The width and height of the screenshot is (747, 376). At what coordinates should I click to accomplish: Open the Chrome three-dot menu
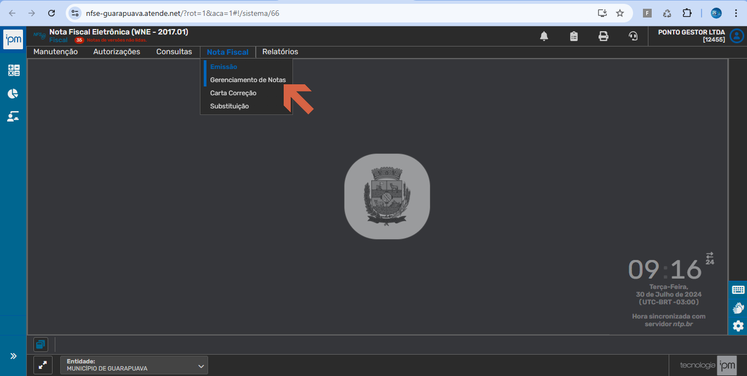(x=735, y=13)
